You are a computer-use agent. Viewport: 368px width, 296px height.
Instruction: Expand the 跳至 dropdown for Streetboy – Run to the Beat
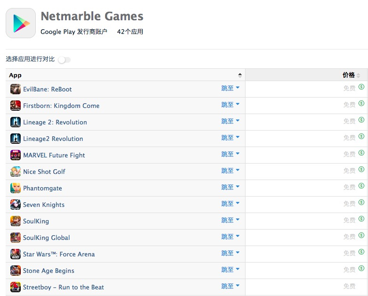coord(230,286)
